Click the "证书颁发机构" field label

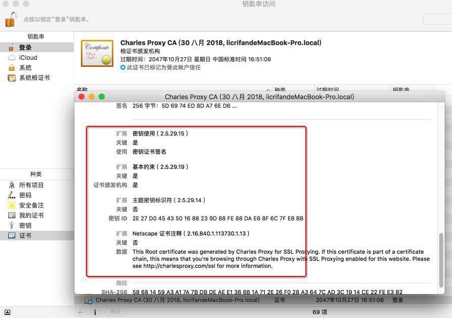pyautogui.click(x=110, y=185)
